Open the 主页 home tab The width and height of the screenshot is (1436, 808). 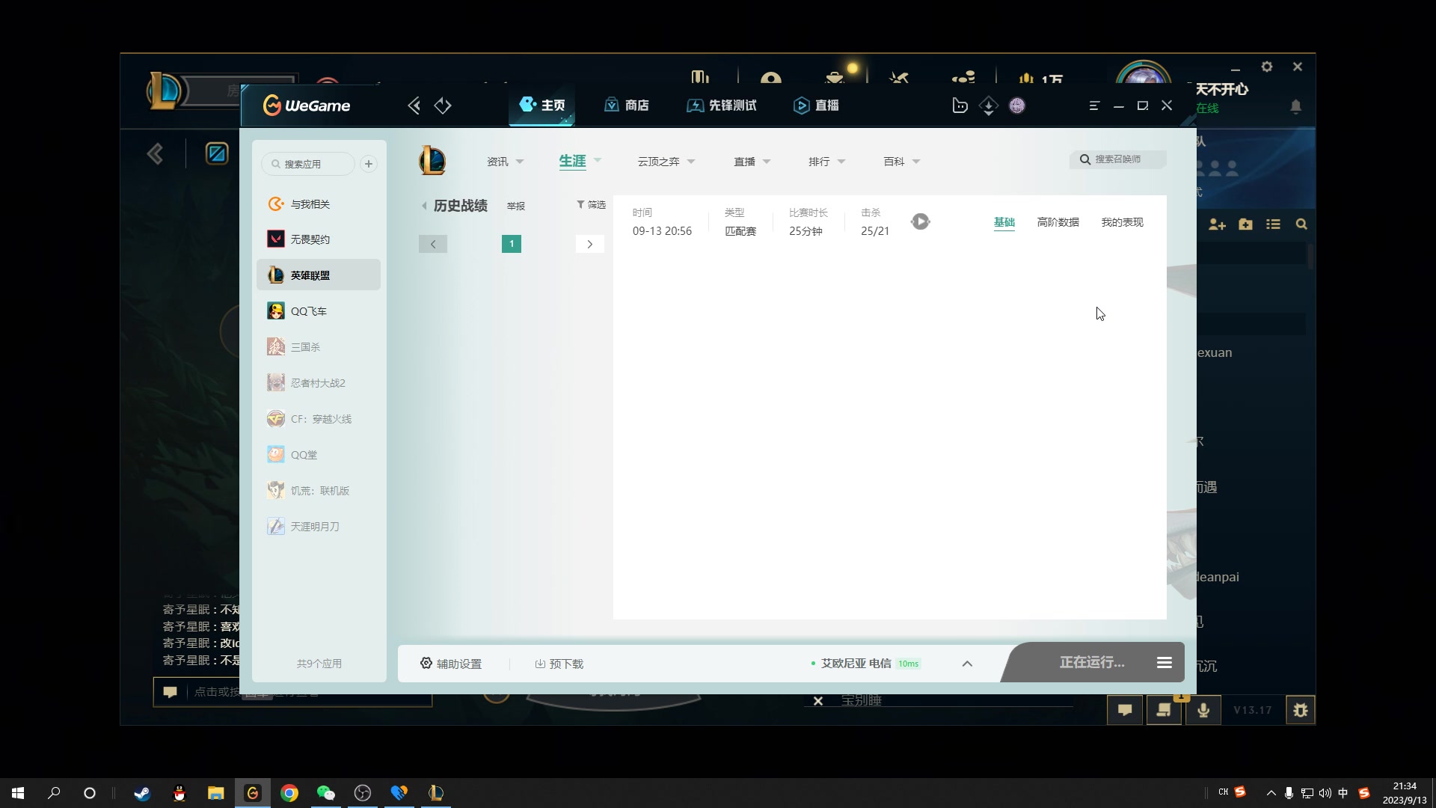pos(542,105)
